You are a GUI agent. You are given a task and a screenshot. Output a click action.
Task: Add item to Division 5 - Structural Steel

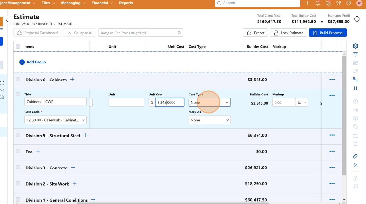tap(86, 135)
